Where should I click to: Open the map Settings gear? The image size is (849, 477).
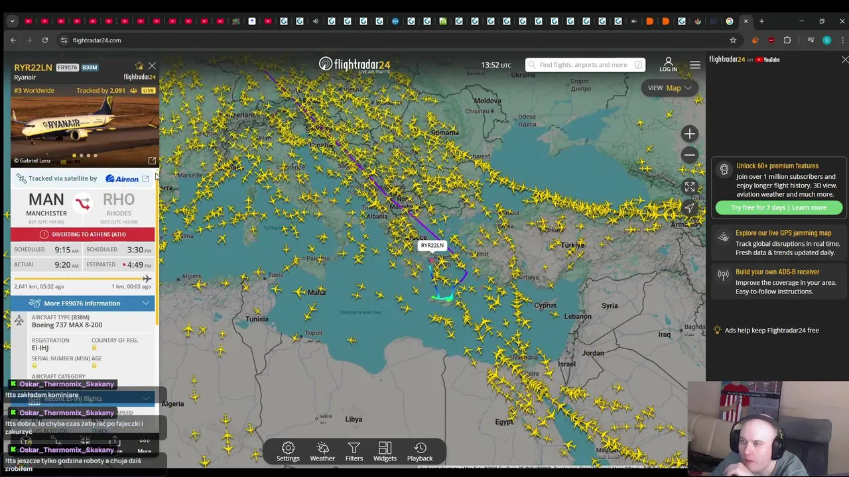pos(288,451)
